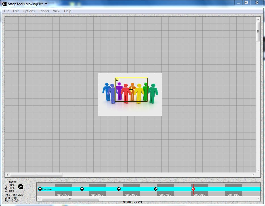
Task: Click the 00:01:00 time label
Action: [x=63, y=195]
